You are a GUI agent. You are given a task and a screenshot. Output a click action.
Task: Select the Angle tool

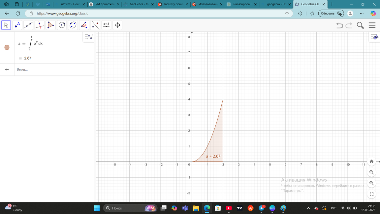[x=84, y=25]
